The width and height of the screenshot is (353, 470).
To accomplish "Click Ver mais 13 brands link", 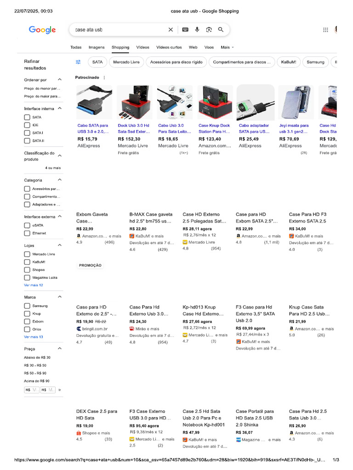I will pyautogui.click(x=33, y=337).
